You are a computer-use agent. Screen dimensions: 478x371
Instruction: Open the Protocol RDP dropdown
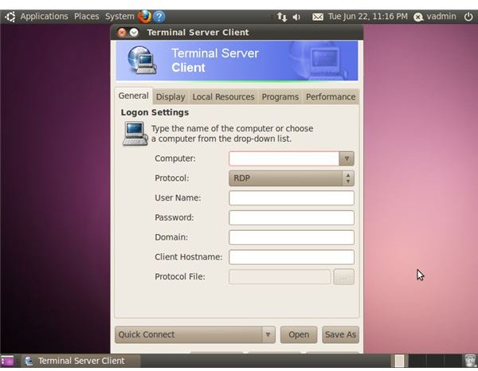click(x=292, y=178)
